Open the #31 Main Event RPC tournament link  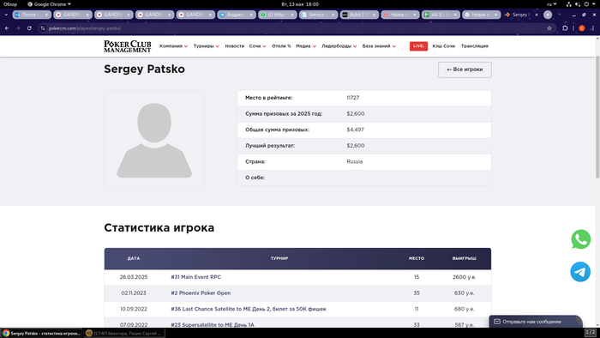point(195,277)
